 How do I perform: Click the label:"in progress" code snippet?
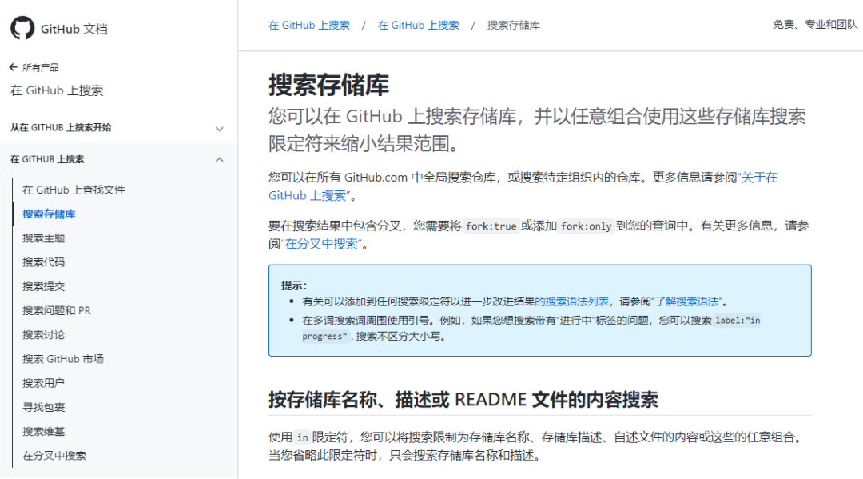click(738, 321)
